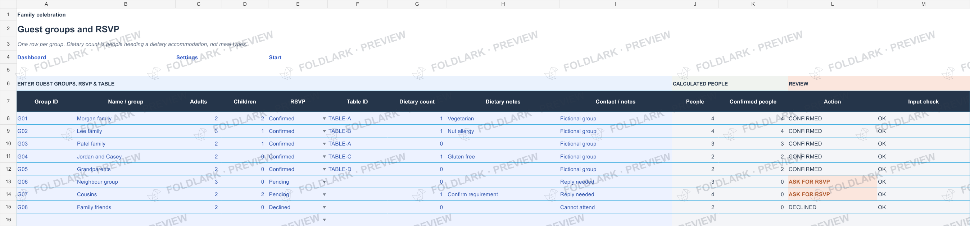Click the Children column heading
The image size is (970, 226).
[245, 102]
